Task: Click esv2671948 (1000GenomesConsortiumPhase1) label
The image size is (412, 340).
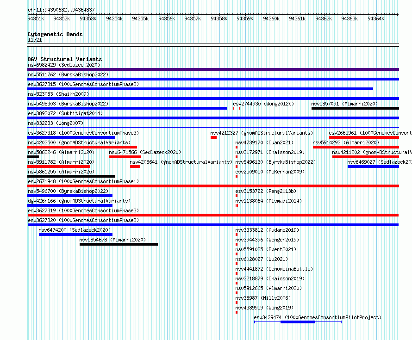Action: (83, 181)
